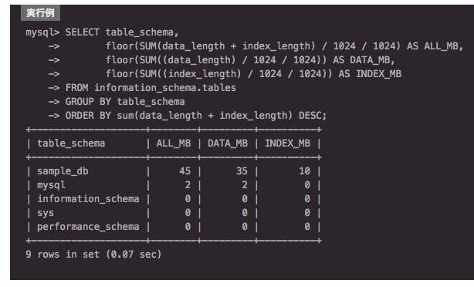Click the INDEX_MB column header in results

click(287, 143)
